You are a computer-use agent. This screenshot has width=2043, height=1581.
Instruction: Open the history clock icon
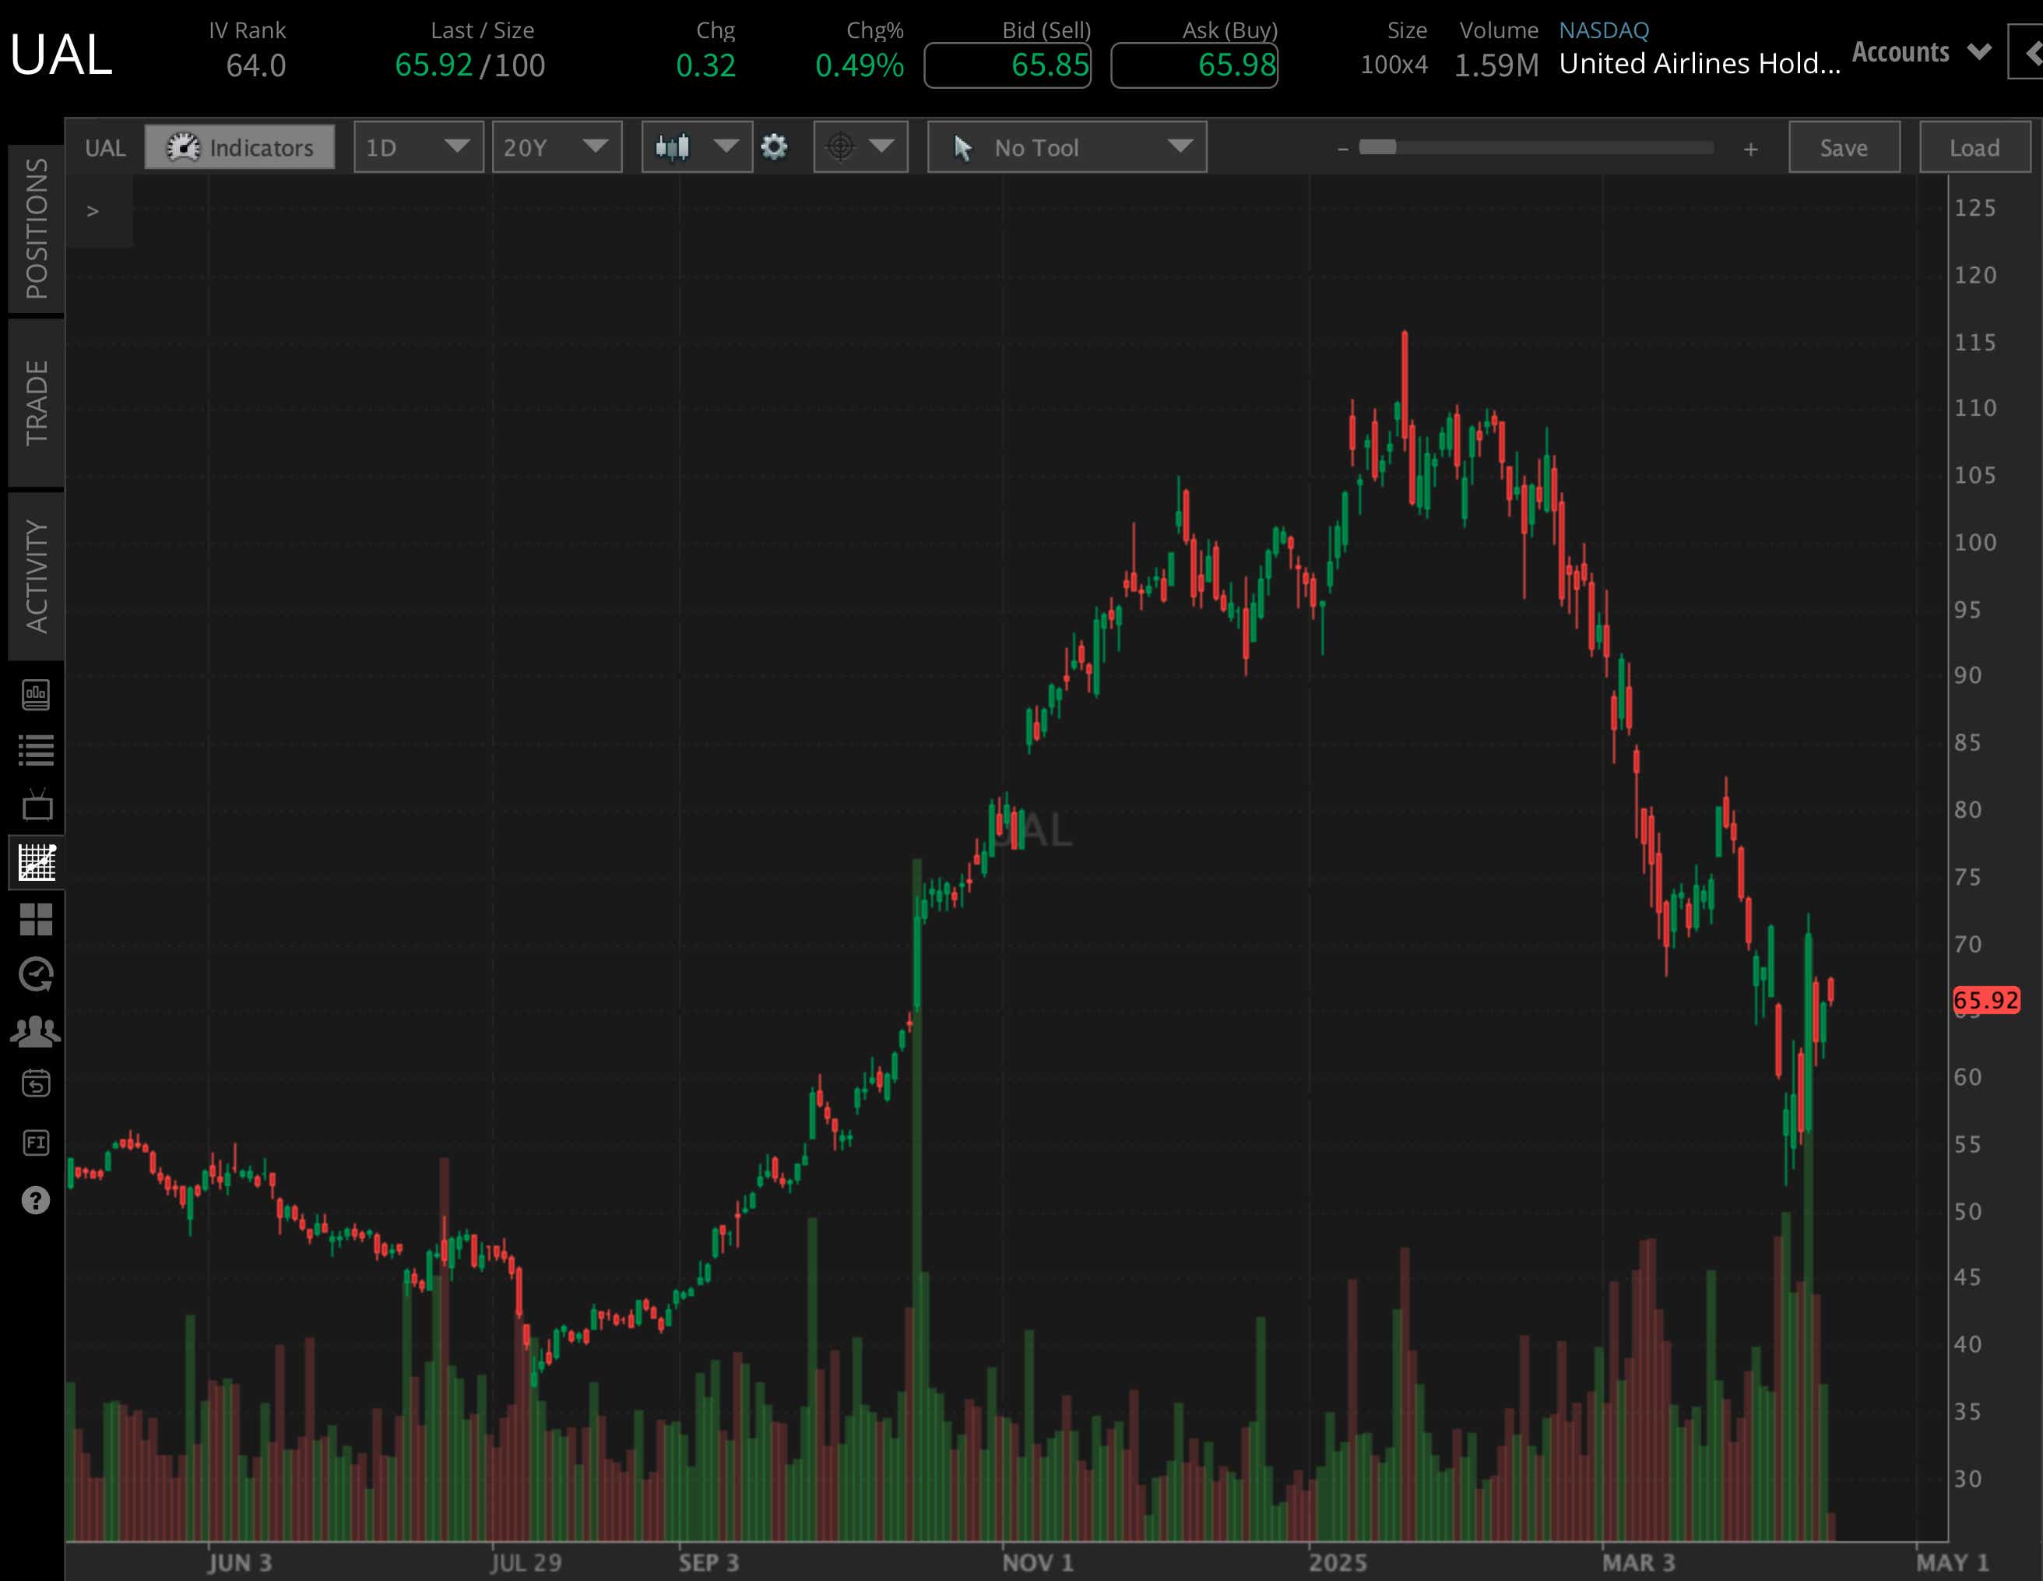click(x=37, y=975)
